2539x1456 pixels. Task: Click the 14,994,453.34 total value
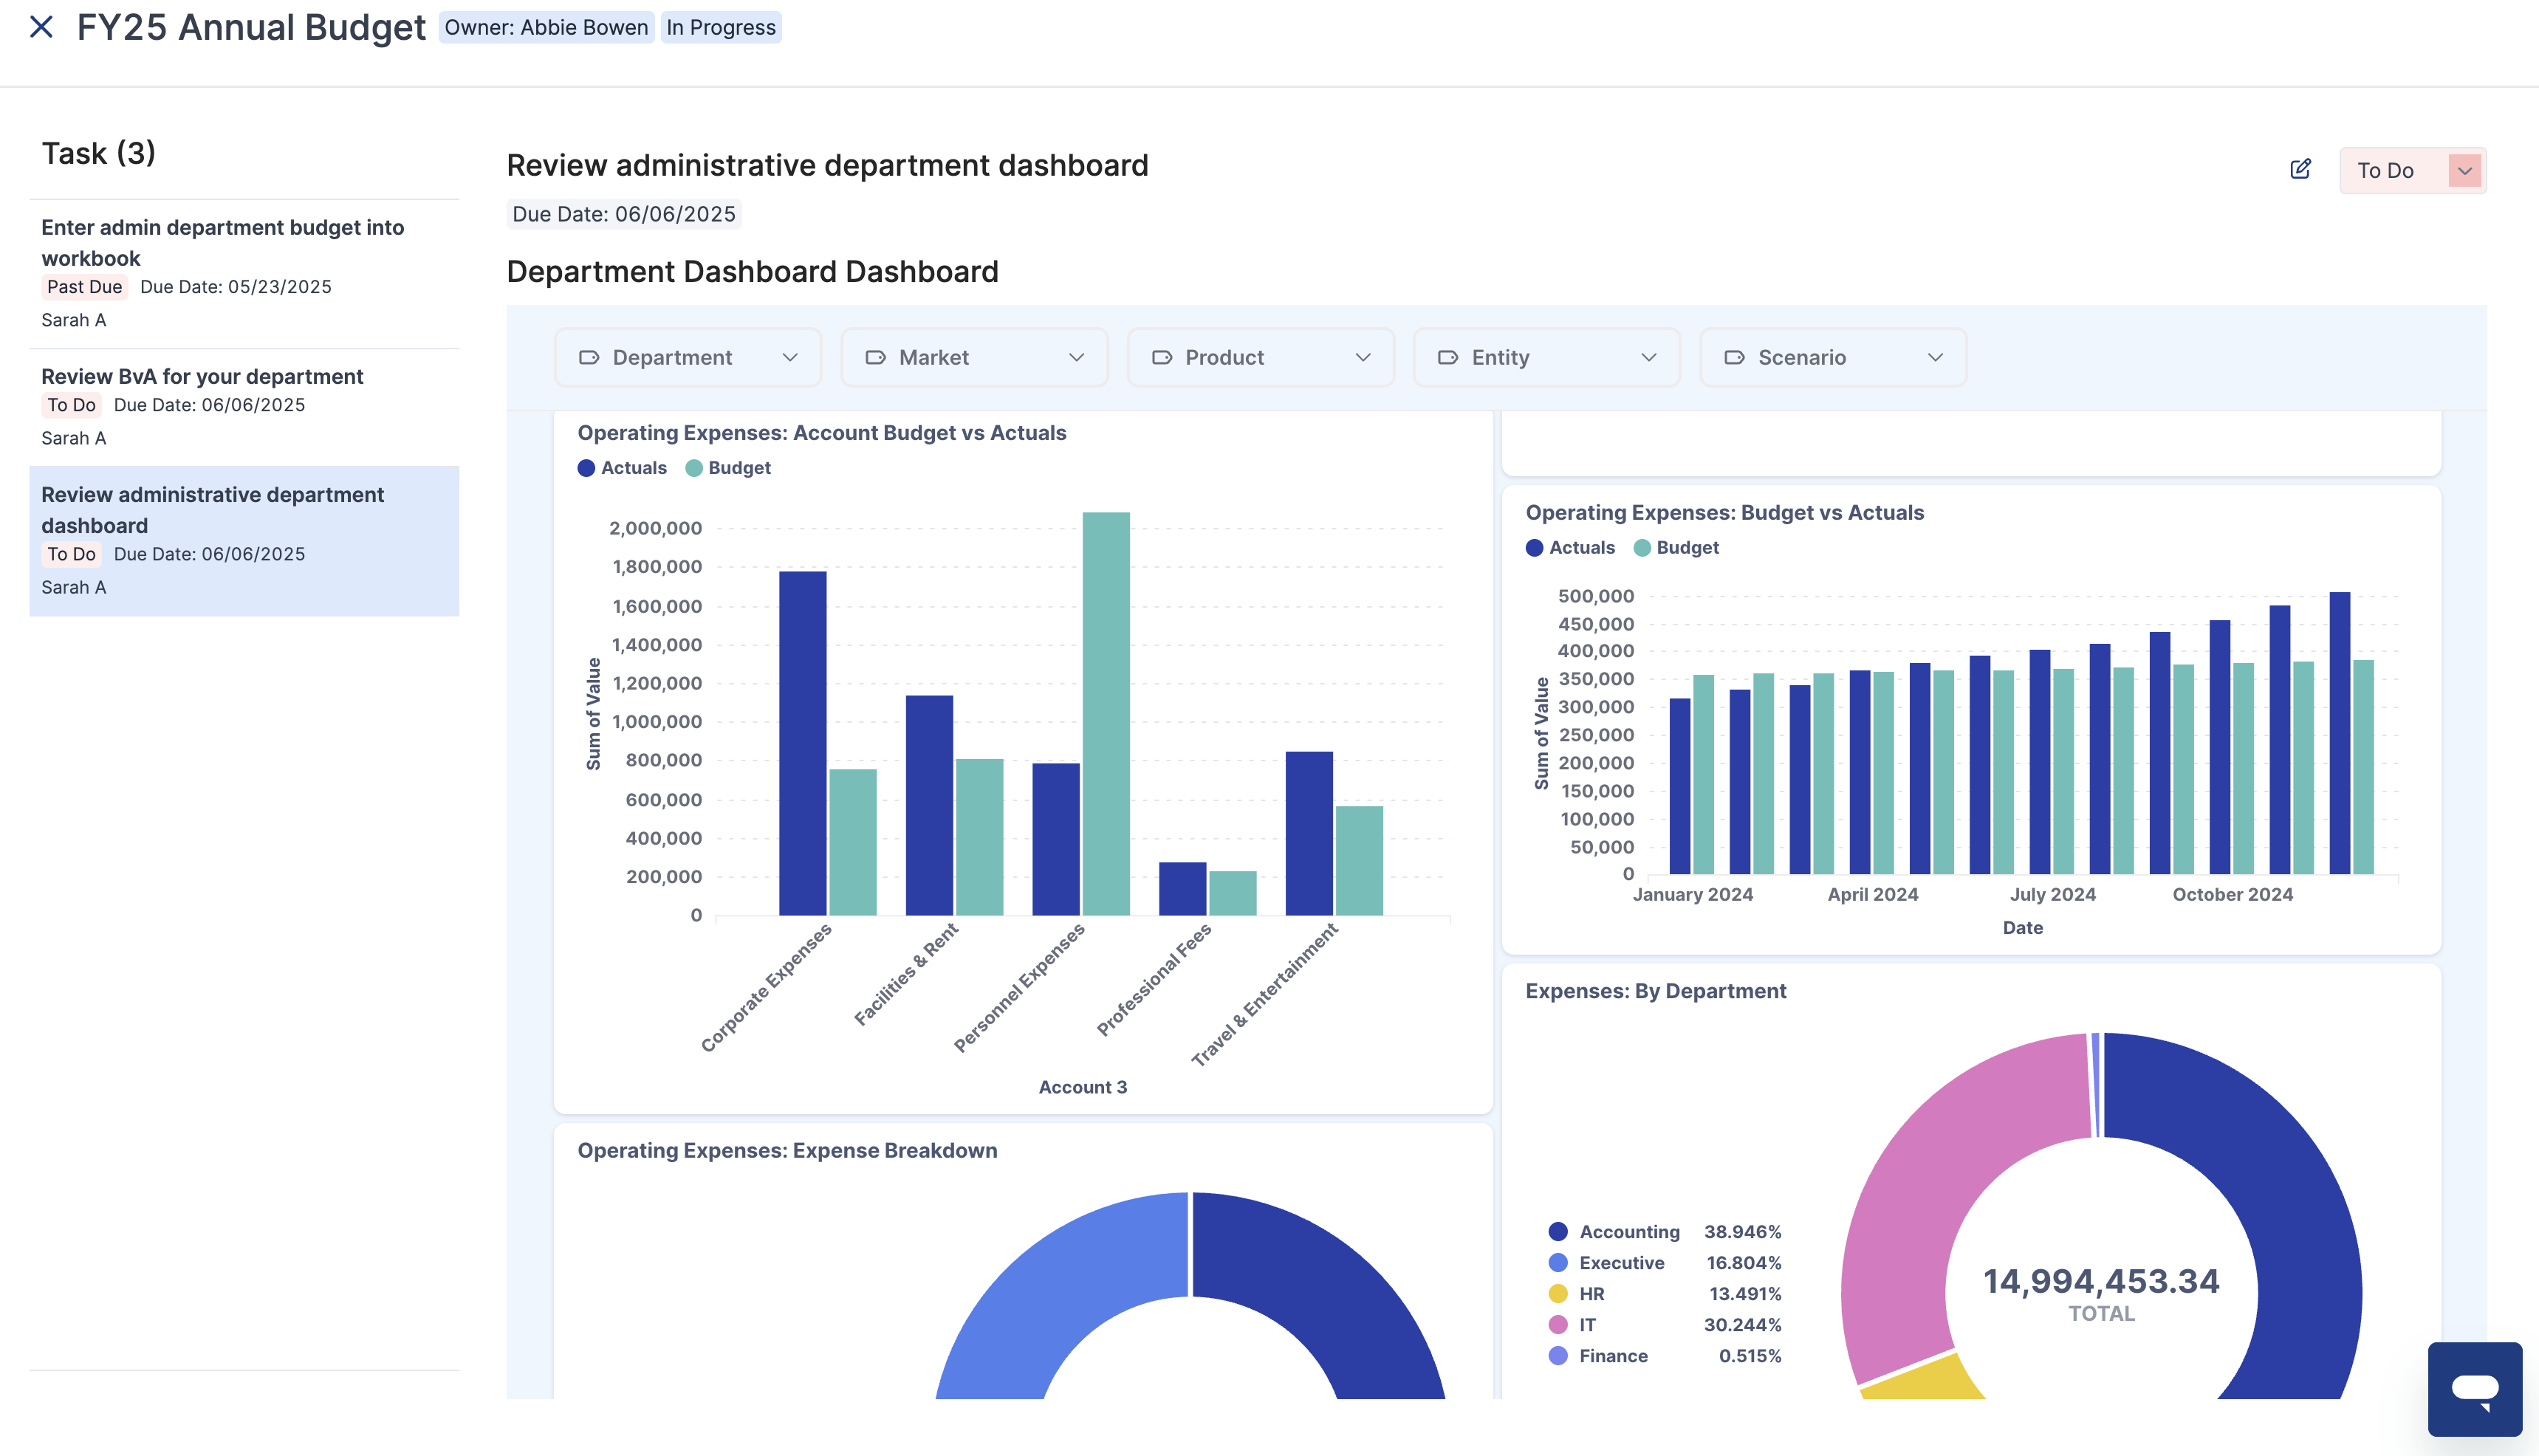click(x=2101, y=1281)
